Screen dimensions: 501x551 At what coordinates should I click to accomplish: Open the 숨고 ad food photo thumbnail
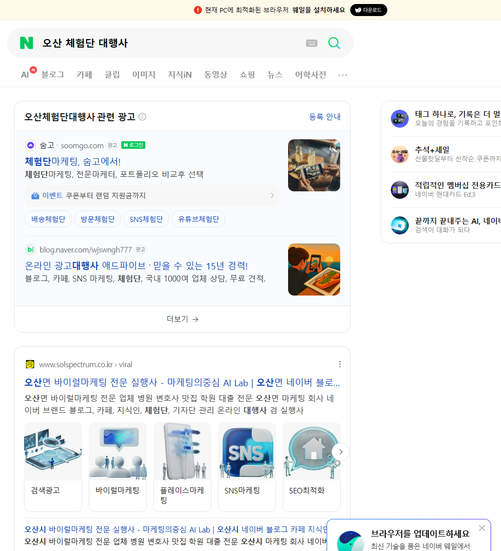[x=314, y=165]
